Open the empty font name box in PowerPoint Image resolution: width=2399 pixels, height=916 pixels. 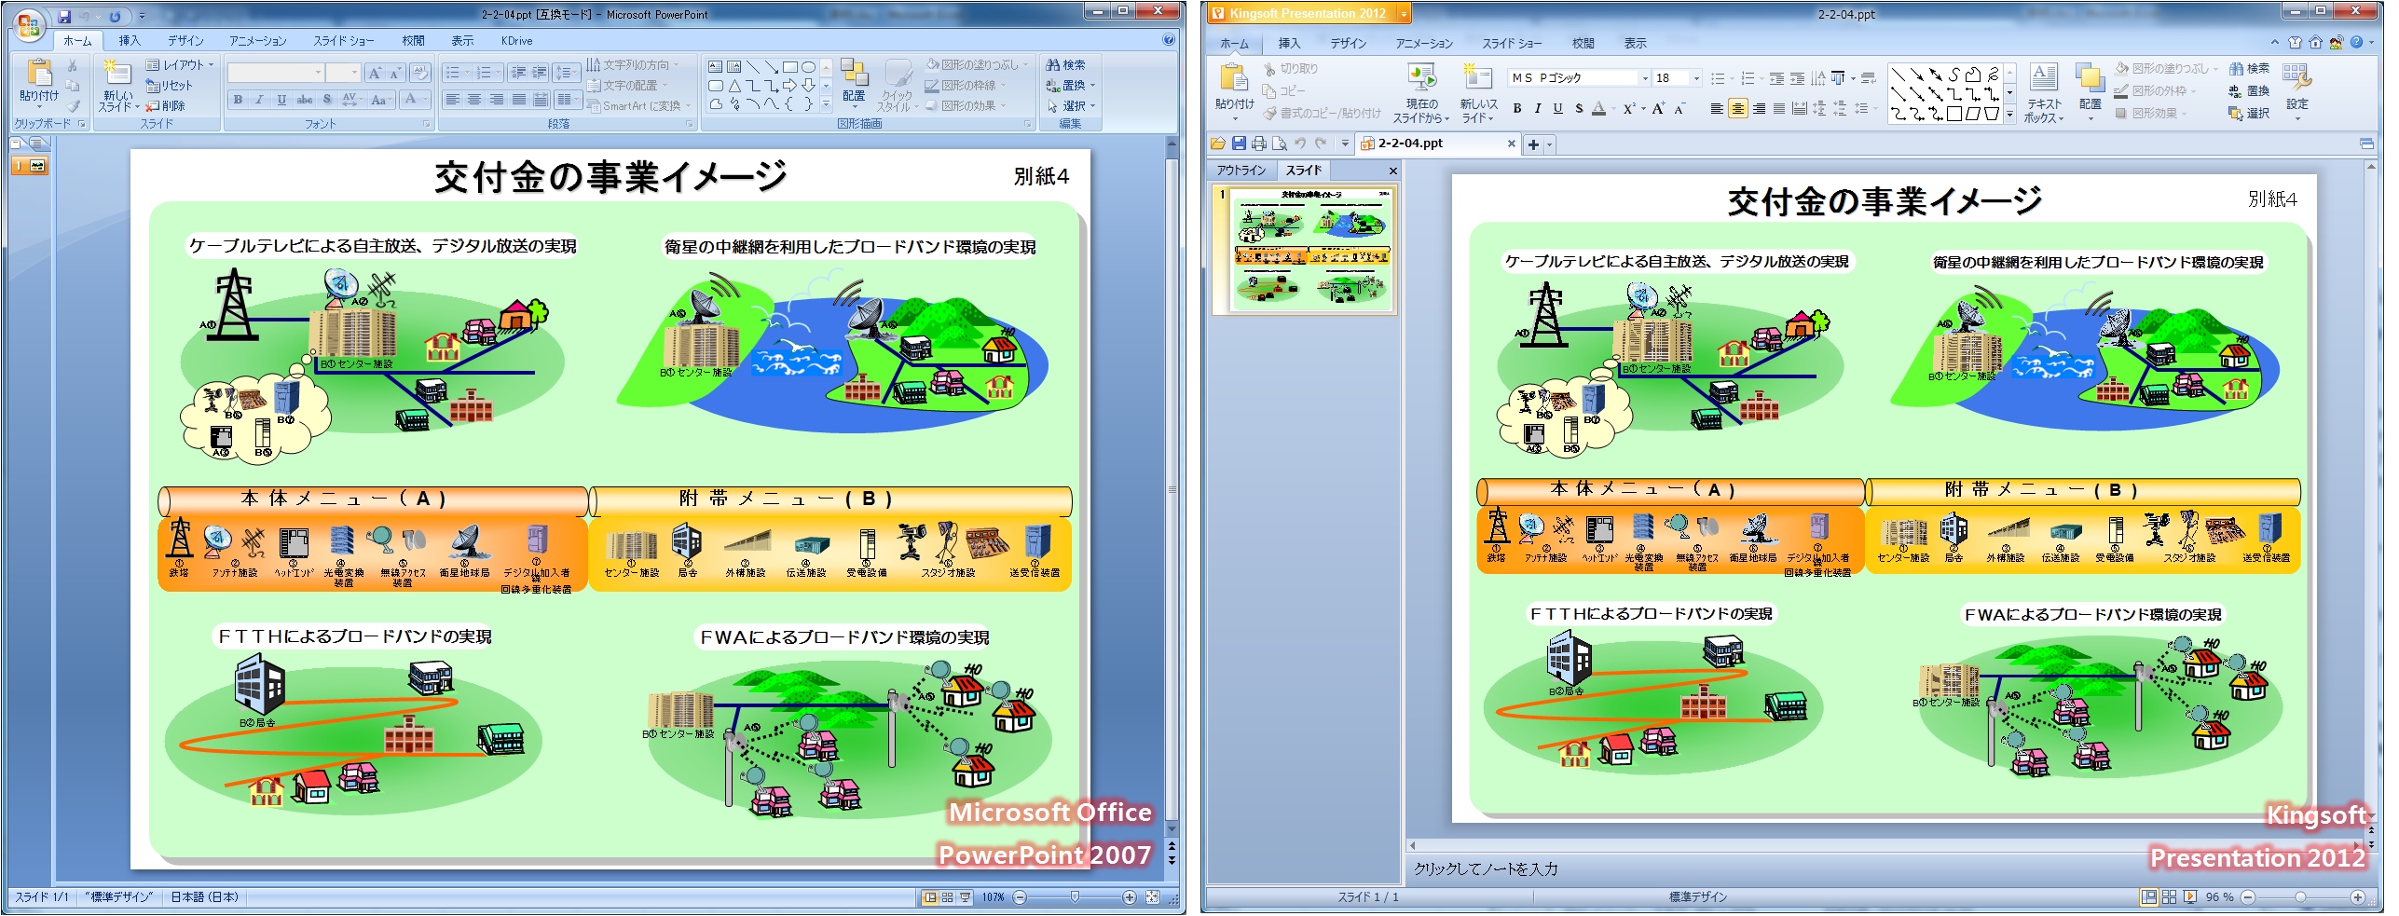276,73
